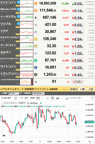This screenshot has width=95, height=144.
Task: Select the 1時間 interval
Action: click(x=32, y=98)
